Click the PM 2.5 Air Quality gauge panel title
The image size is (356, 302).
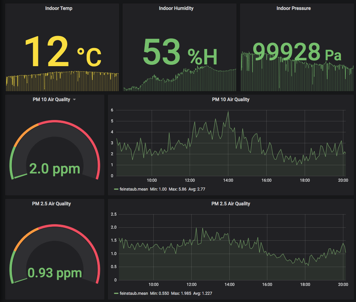pyautogui.click(x=51, y=204)
